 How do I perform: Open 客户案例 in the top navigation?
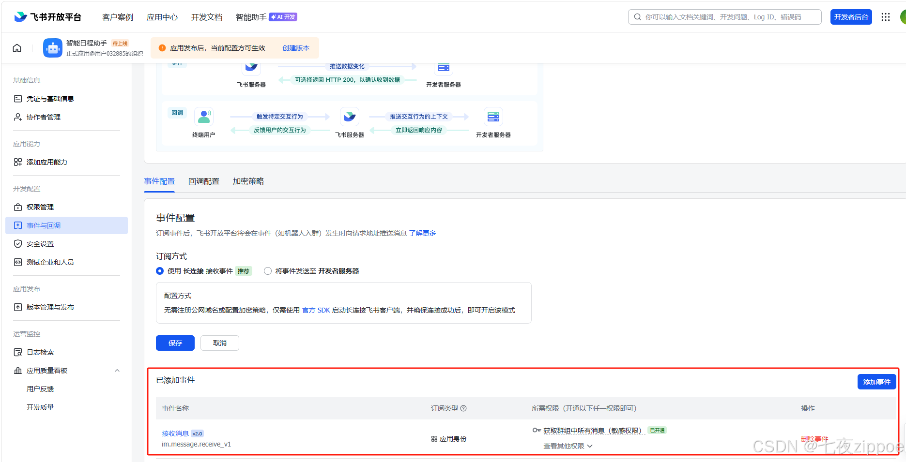click(x=118, y=17)
